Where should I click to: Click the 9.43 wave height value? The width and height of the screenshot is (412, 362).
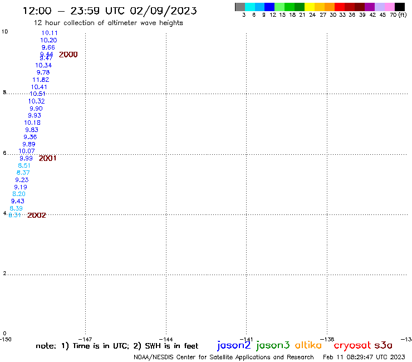click(x=18, y=201)
